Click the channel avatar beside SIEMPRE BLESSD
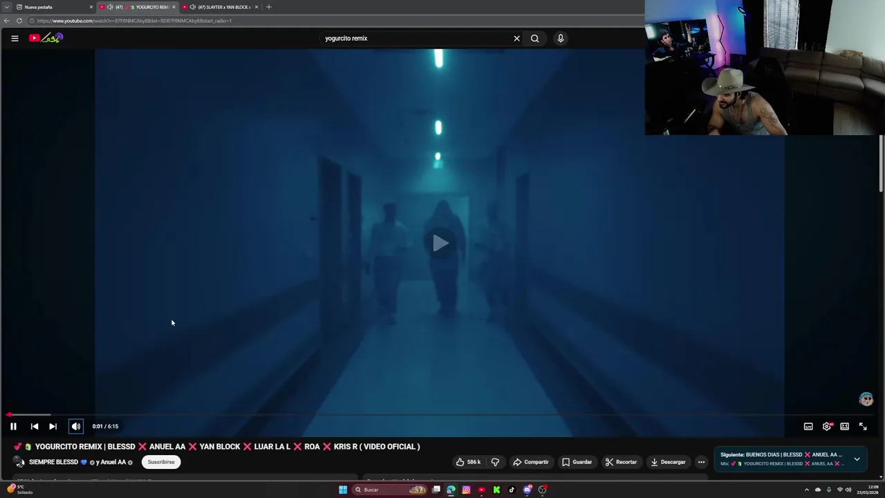The image size is (885, 498). coord(19,462)
